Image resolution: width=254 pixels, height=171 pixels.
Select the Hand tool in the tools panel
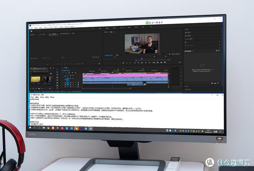(x=57, y=86)
